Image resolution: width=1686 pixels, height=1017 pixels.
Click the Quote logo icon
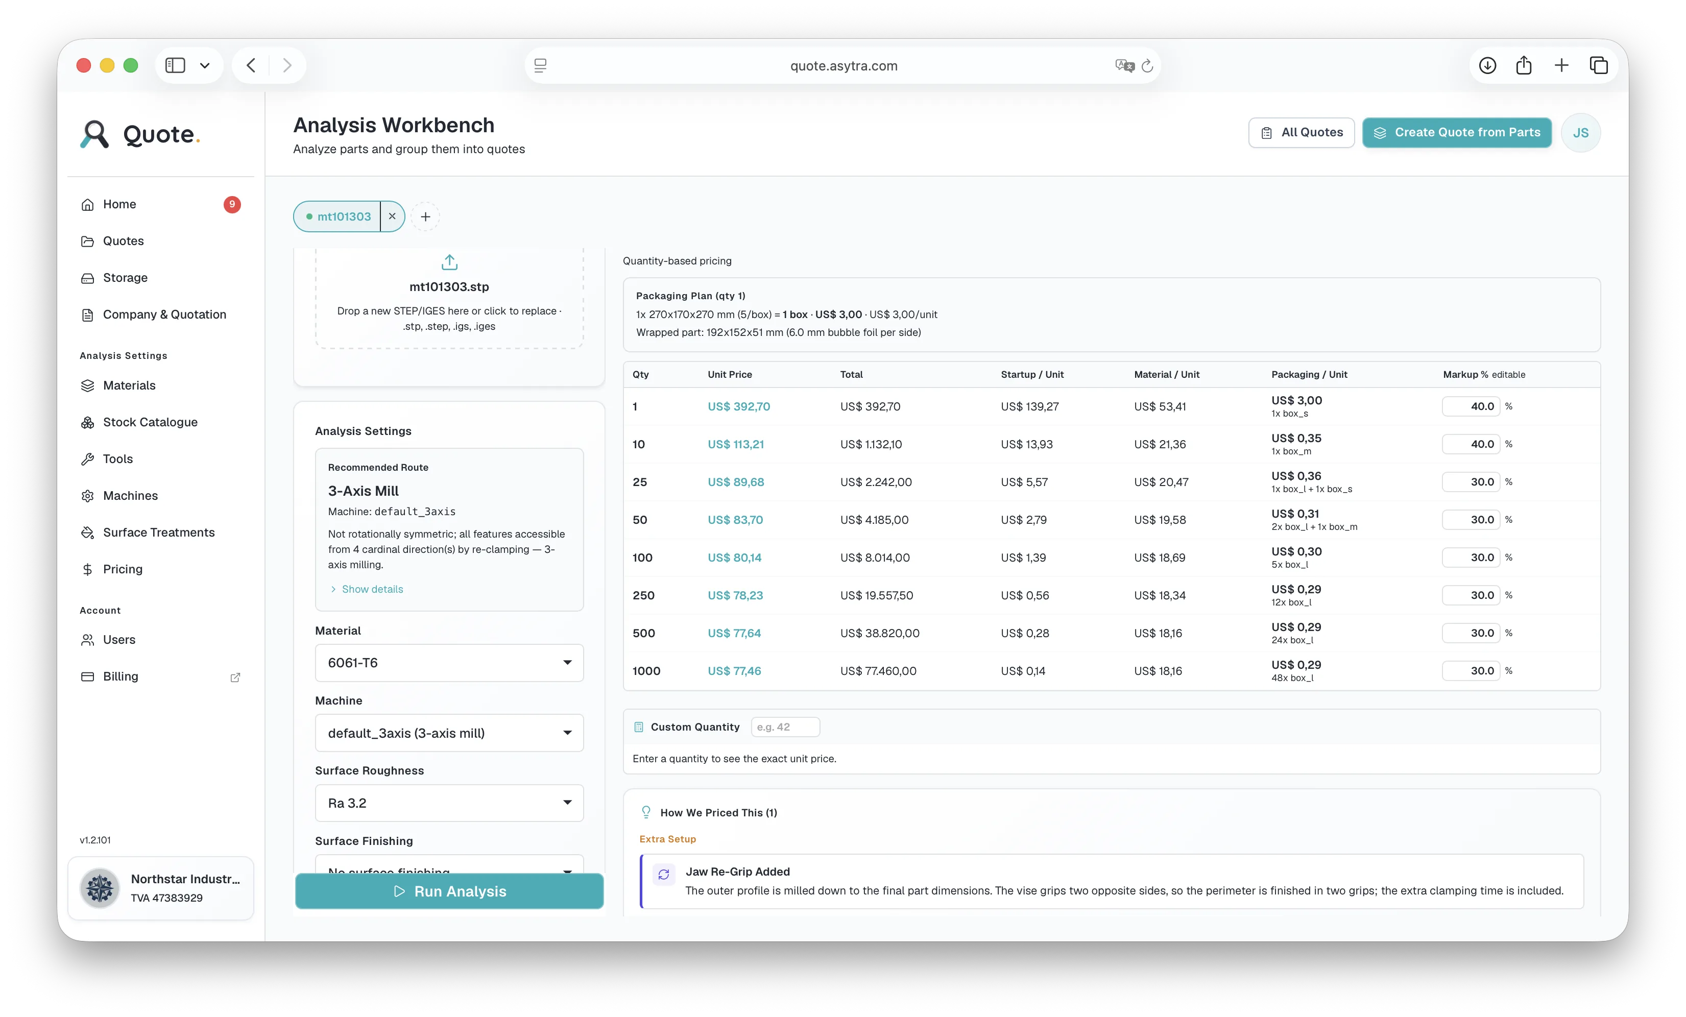click(94, 134)
